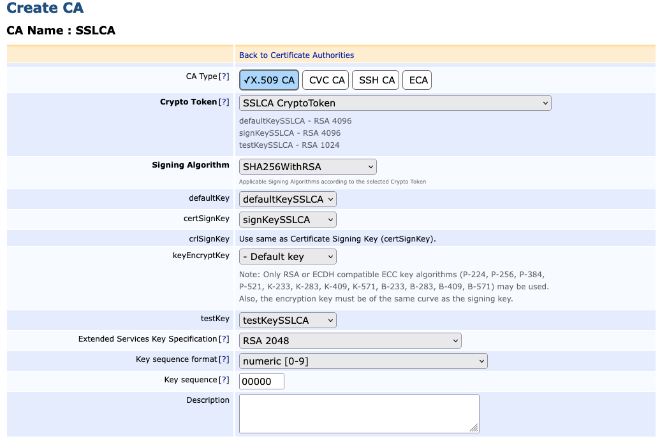Go back to Certificate Authorities
The height and width of the screenshot is (441, 660).
tap(296, 55)
